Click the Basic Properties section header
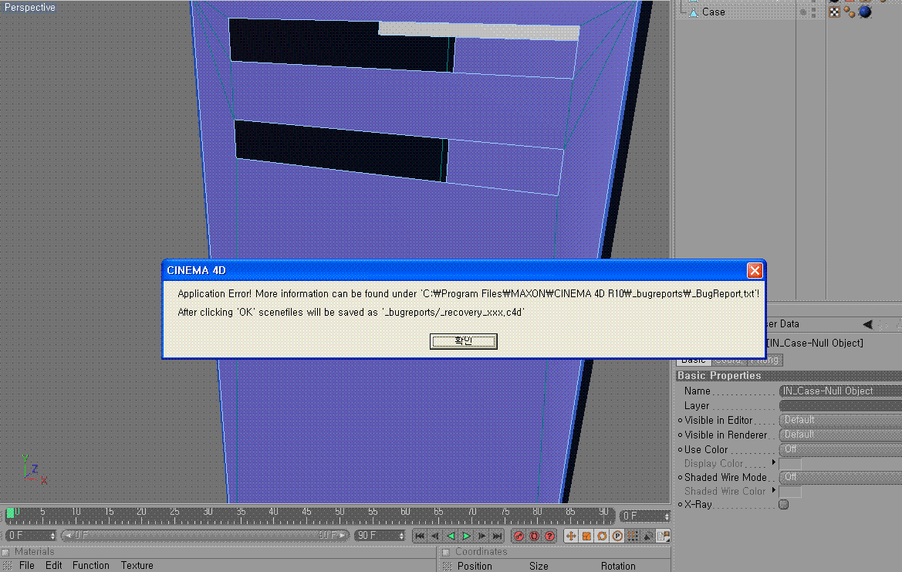Viewport: 902px width, 572px height. 789,376
